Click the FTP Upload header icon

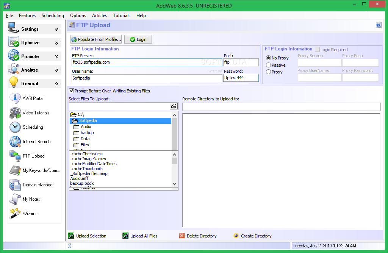pyautogui.click(x=72, y=25)
